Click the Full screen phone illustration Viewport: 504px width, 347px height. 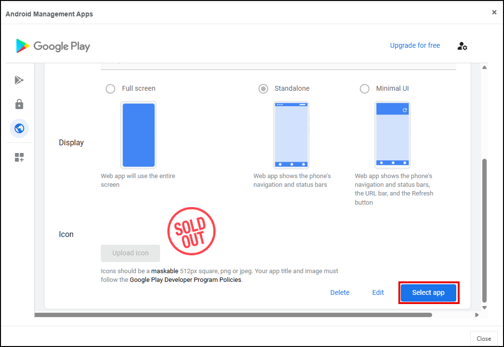point(138,135)
